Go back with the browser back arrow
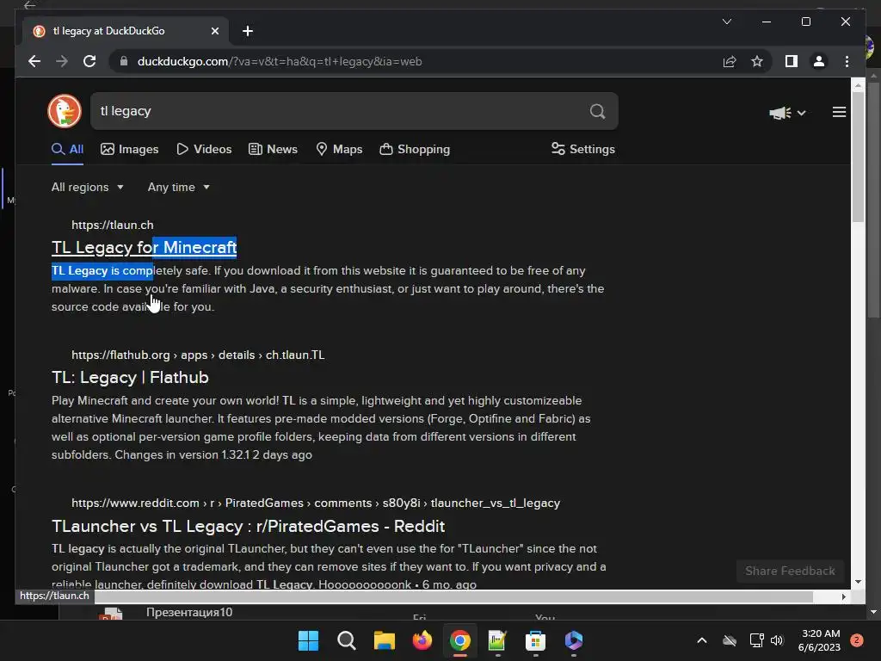Viewport: 881px width, 661px height. tap(34, 61)
